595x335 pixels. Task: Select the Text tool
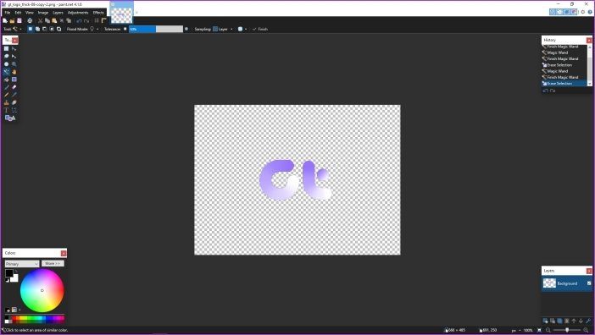(x=6, y=110)
